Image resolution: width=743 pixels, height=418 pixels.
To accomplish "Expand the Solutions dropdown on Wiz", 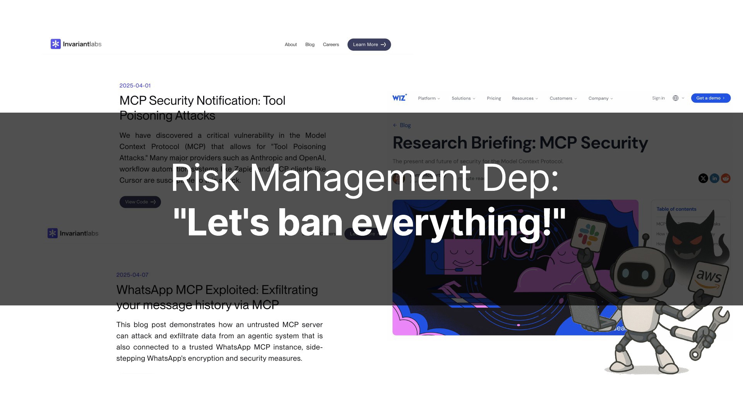I will (463, 98).
